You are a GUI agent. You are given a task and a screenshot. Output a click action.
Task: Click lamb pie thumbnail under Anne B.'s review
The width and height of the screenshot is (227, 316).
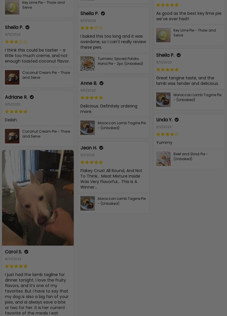88,128
